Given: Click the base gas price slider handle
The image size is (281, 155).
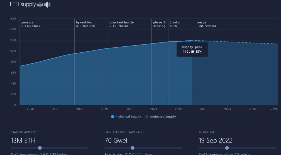Looking at the screenshot, I should pos(132,148).
